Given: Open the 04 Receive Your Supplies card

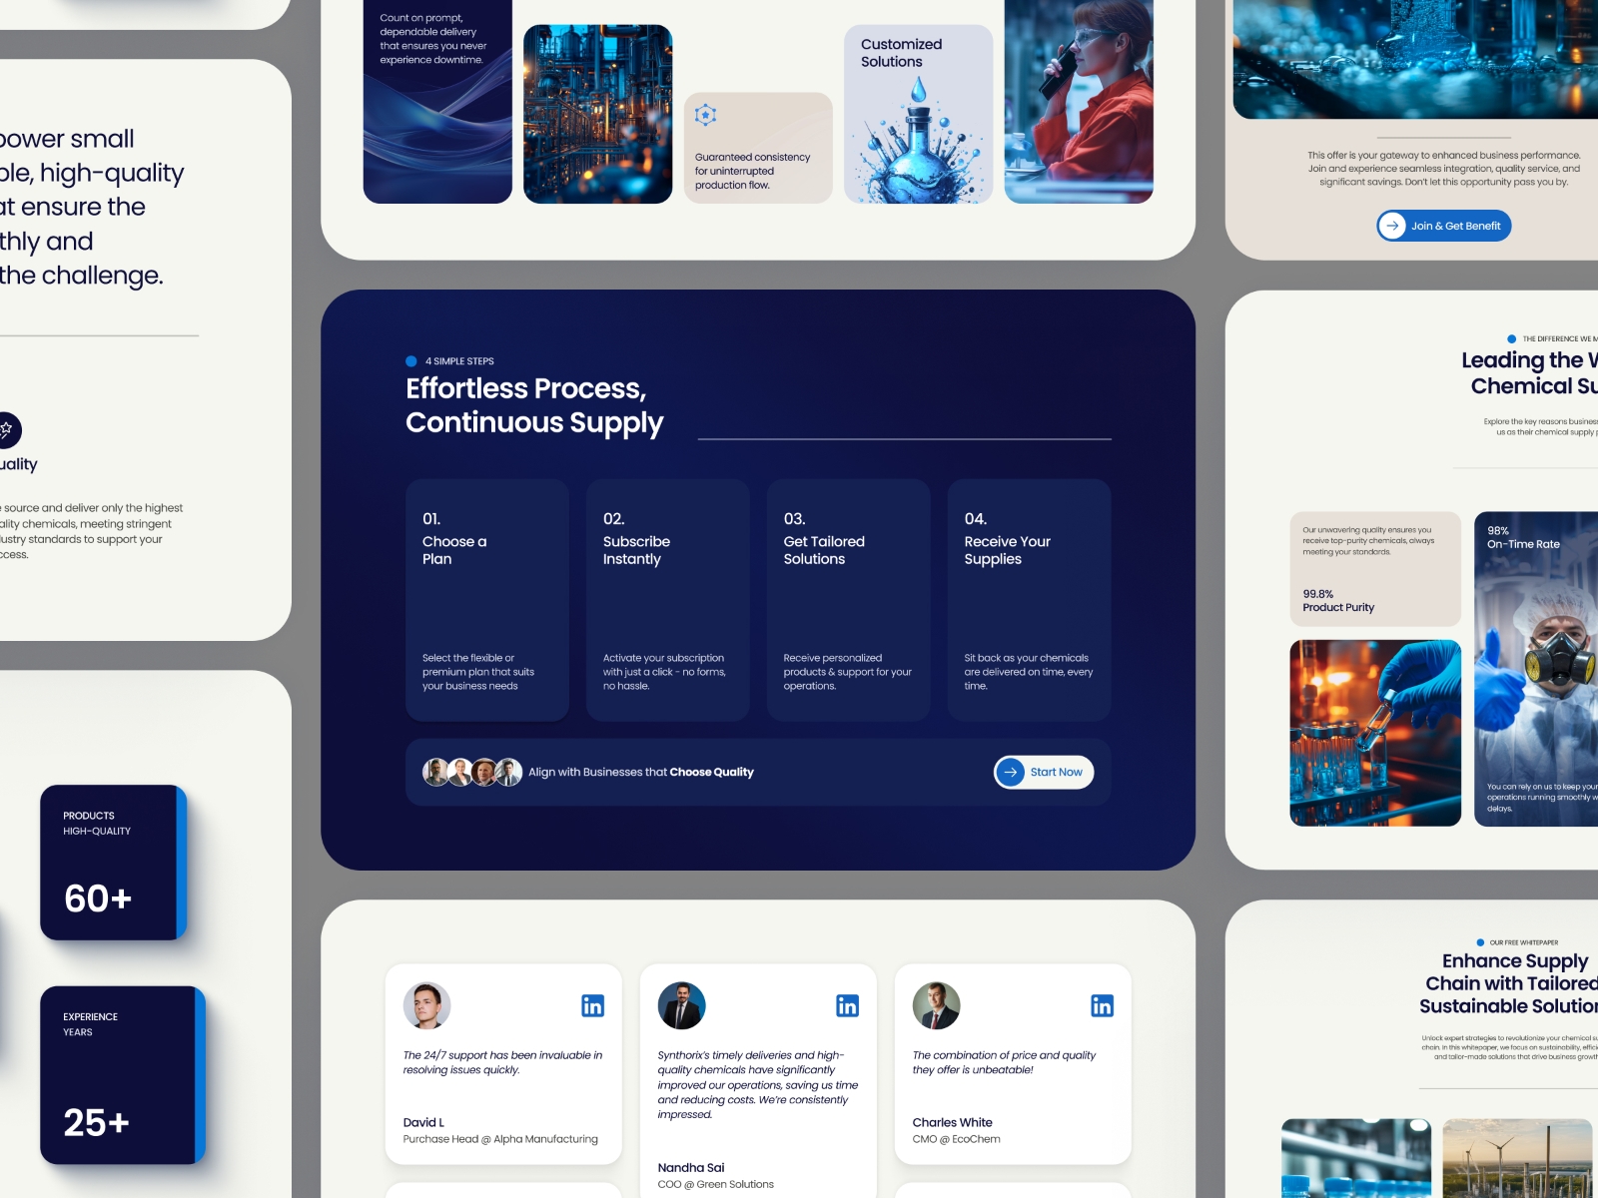Looking at the screenshot, I should 1029,600.
